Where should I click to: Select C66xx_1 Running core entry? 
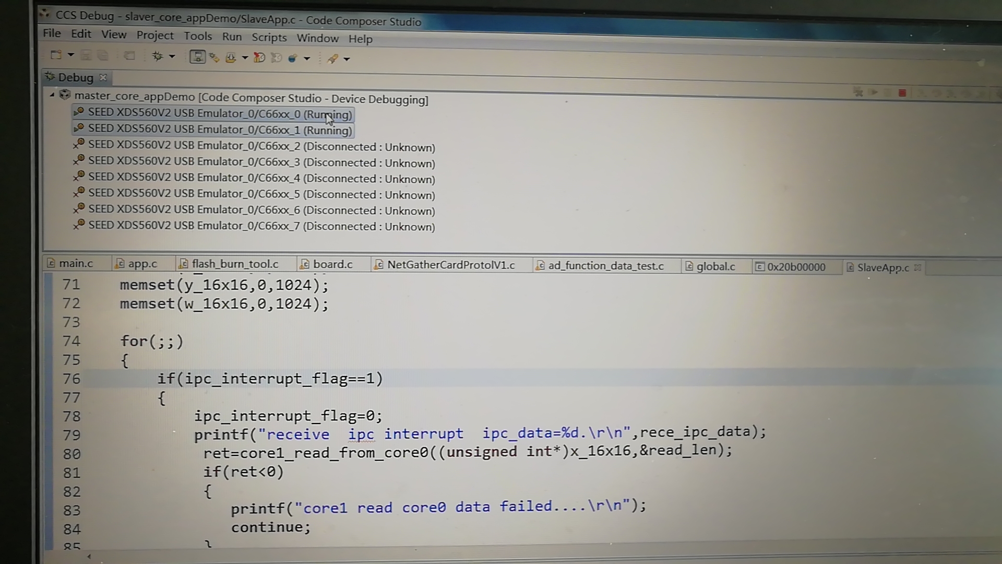[x=219, y=130]
